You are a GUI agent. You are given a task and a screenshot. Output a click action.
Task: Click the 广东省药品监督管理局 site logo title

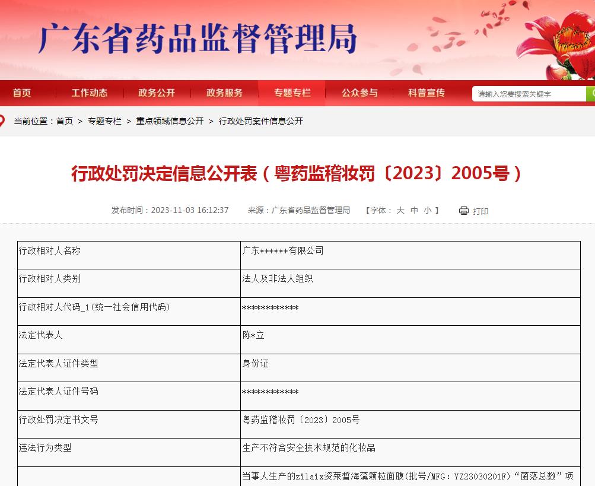(198, 39)
